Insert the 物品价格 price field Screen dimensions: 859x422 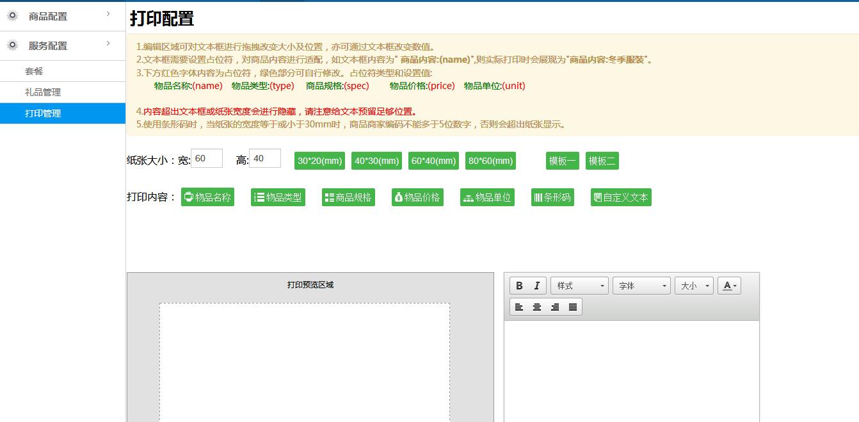tap(417, 197)
